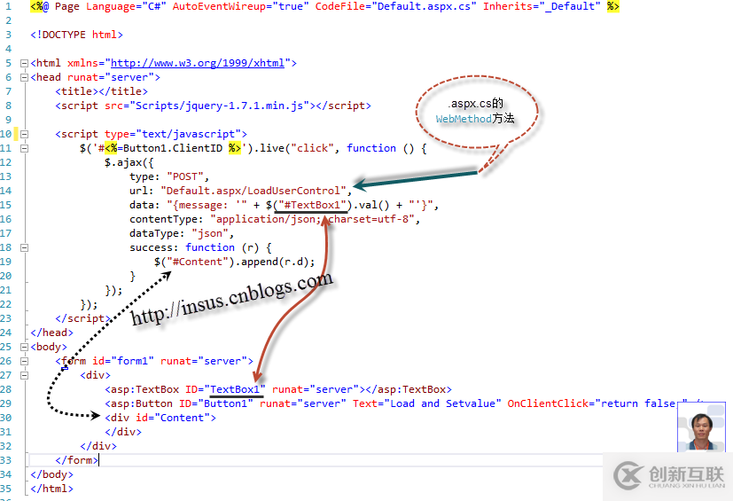Image resolution: width=733 pixels, height=501 pixels.
Task: Click the <title></title> tag line
Action: (101, 91)
